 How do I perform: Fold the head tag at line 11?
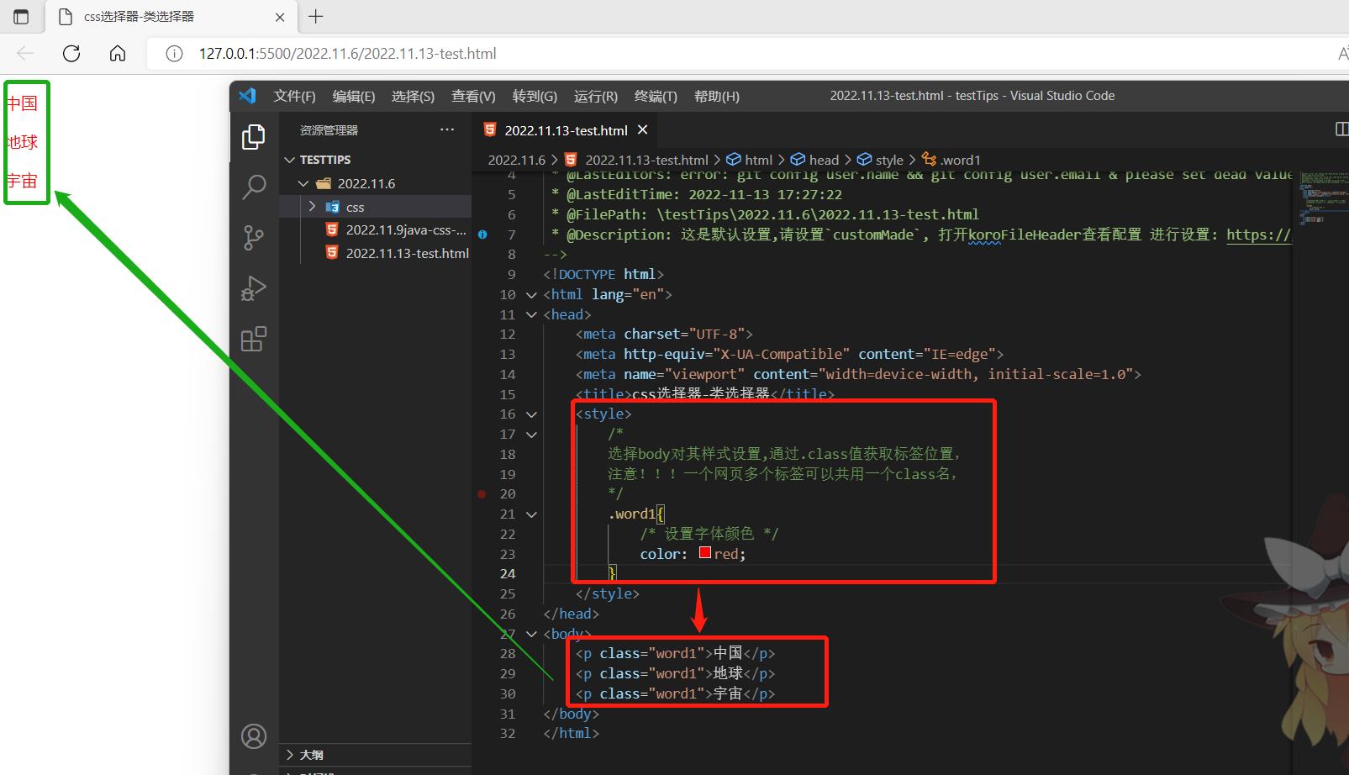click(x=531, y=314)
